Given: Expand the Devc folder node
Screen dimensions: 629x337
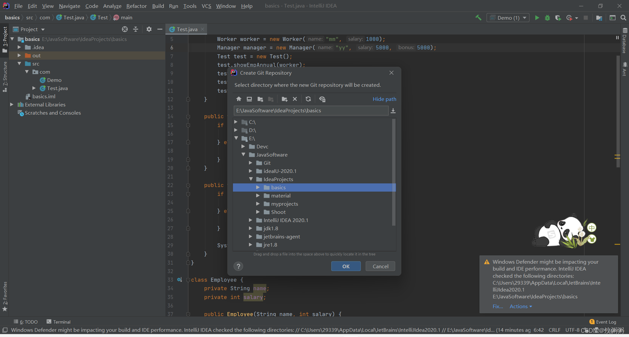Looking at the screenshot, I should [243, 146].
